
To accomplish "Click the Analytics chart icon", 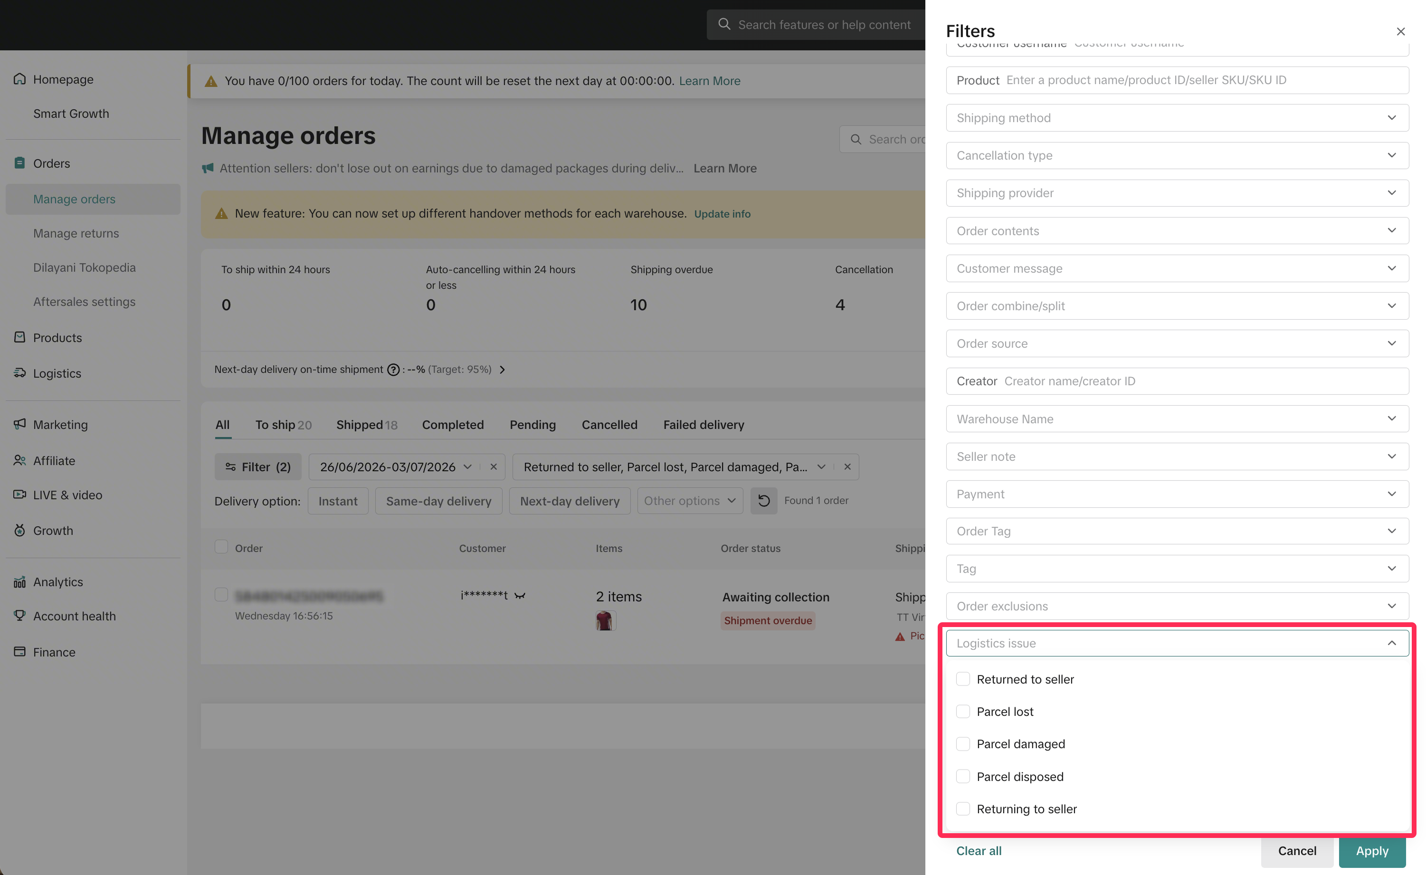I will click(19, 581).
